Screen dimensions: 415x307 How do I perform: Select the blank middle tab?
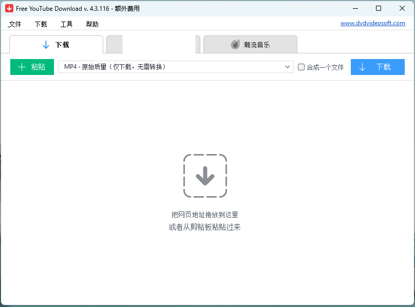point(153,45)
